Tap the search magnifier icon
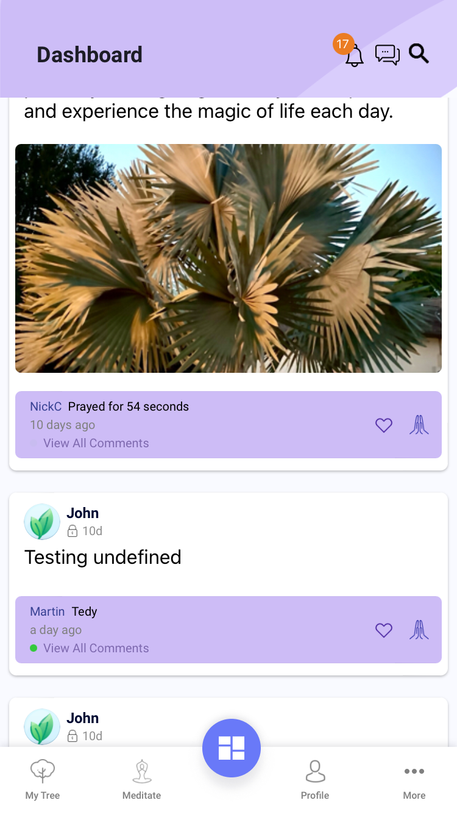457x814 pixels. [419, 54]
